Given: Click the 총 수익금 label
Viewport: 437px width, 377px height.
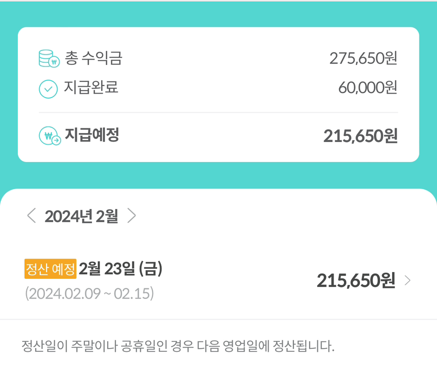Looking at the screenshot, I should point(93,58).
